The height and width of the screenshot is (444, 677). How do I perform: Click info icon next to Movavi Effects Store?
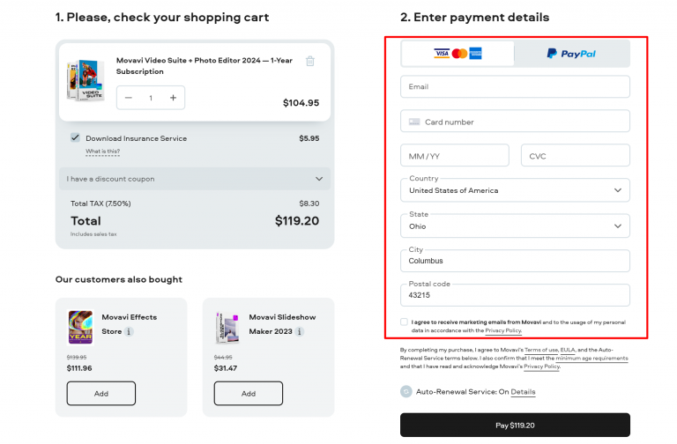click(129, 332)
